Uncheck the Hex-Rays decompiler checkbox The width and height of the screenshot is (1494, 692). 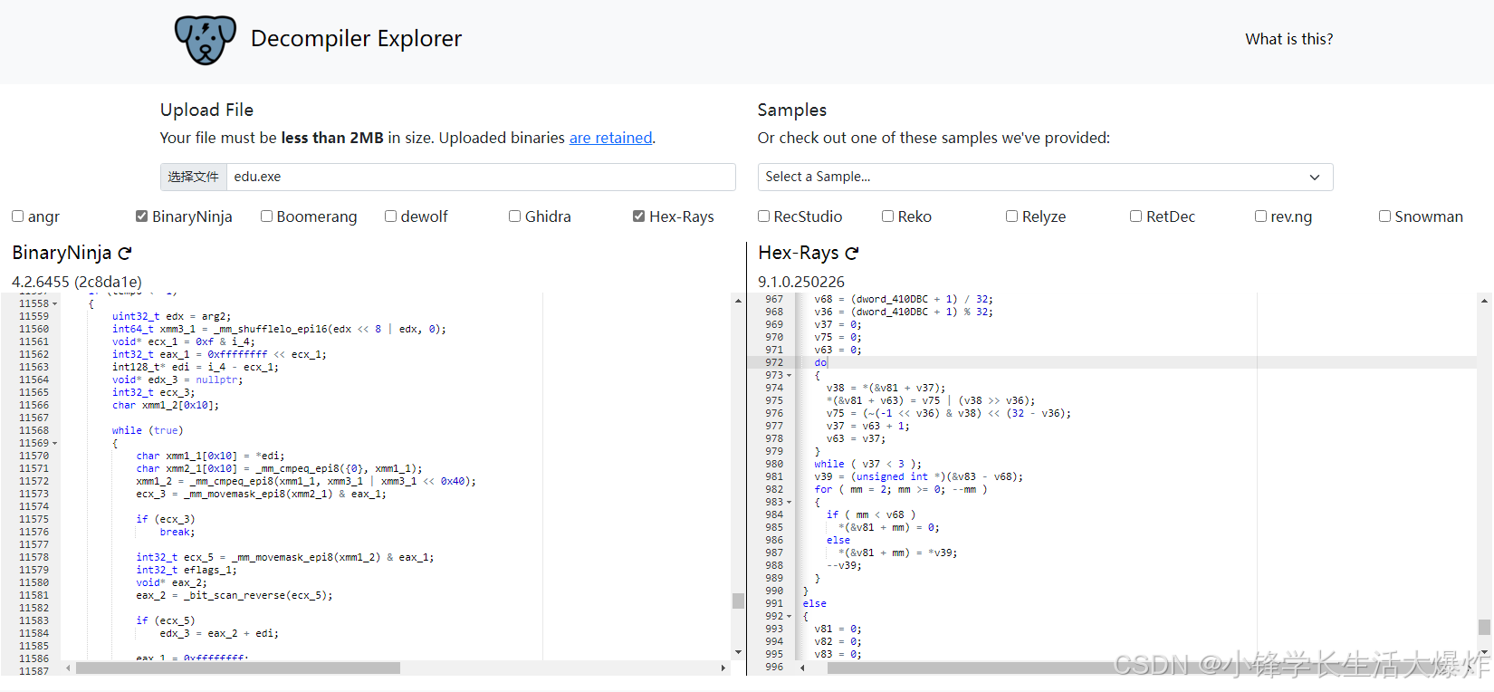[x=639, y=216]
